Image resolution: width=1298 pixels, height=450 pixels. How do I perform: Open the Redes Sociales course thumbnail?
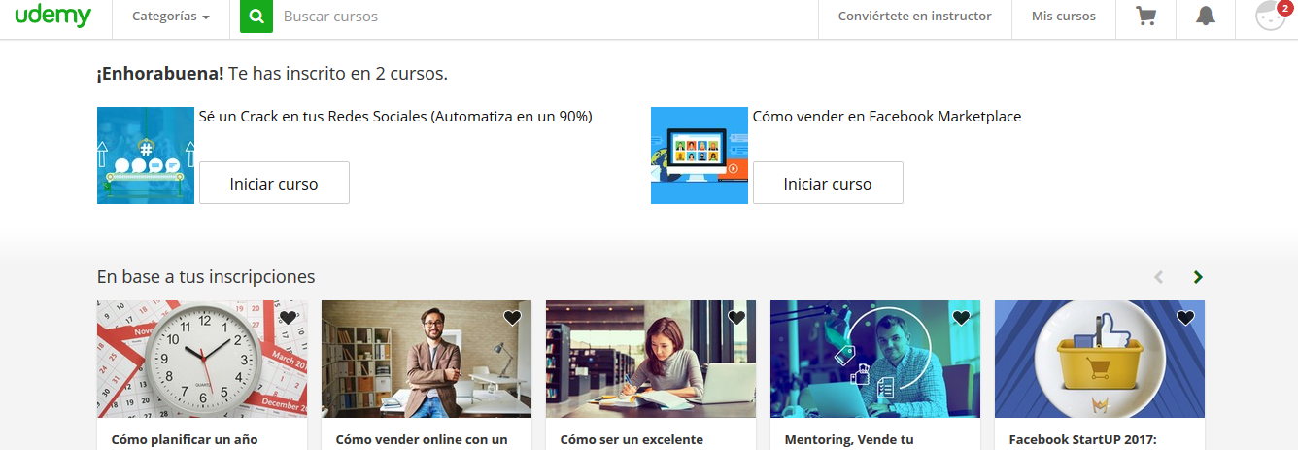tap(146, 156)
